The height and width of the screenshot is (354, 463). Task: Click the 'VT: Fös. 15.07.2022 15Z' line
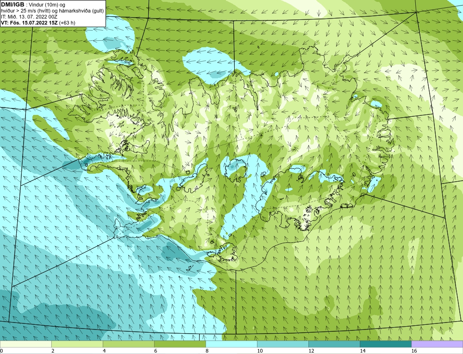click(x=29, y=22)
